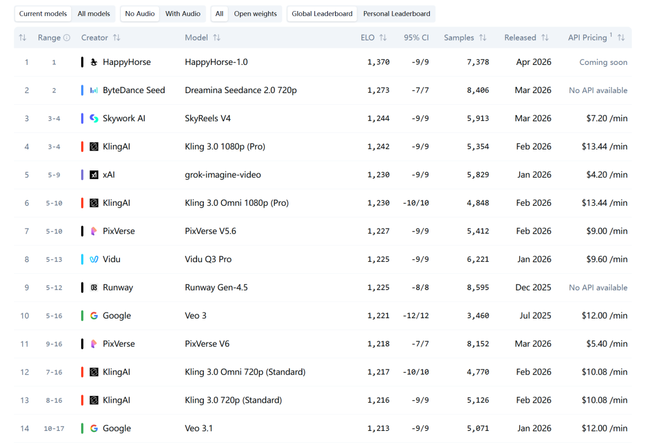
Task: Sort by the Samples column arrows
Action: tap(483, 37)
